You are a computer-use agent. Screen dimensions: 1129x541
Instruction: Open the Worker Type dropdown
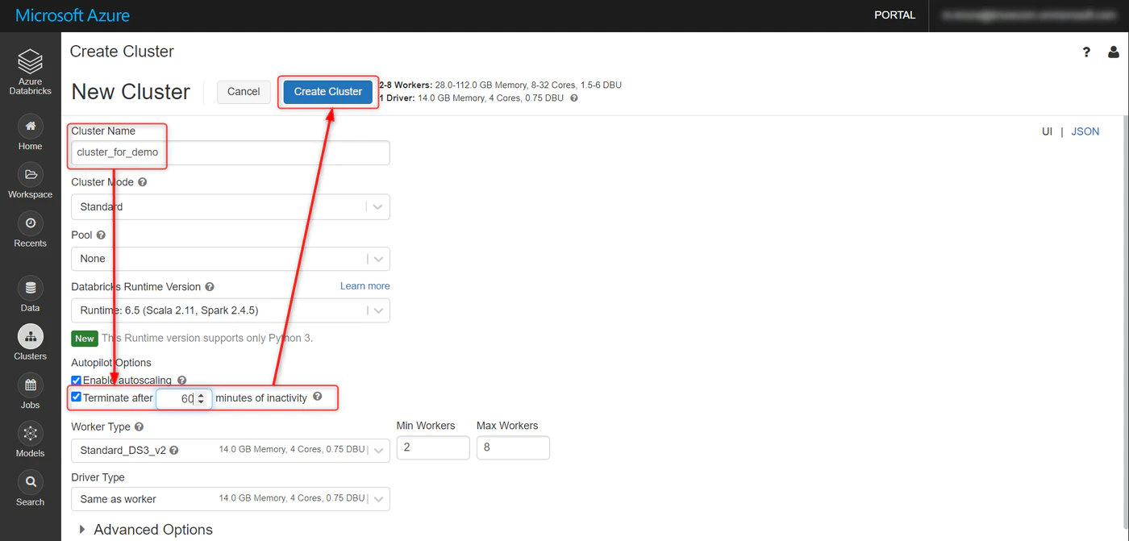231,450
